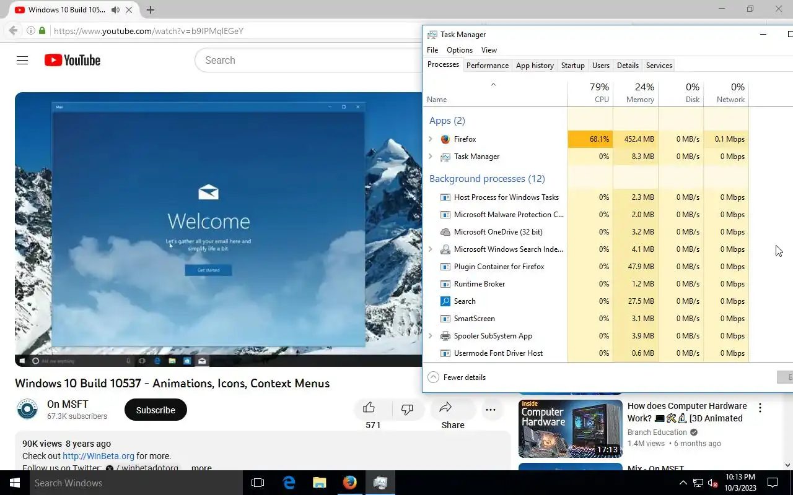Select the Search process icon

click(445, 301)
